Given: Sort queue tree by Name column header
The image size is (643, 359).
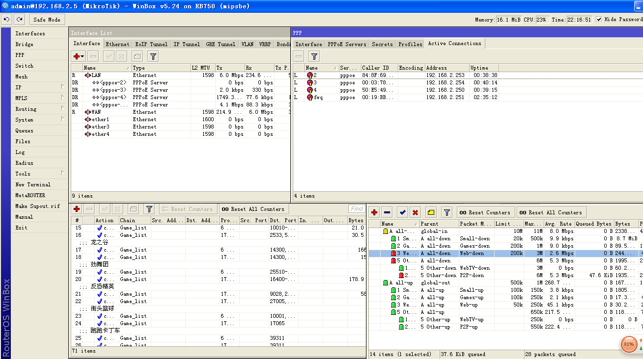Looking at the screenshot, I should 399,224.
